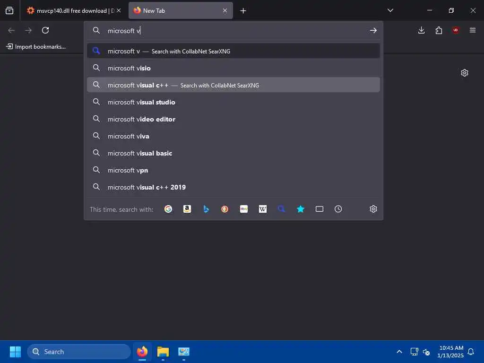The width and height of the screenshot is (484, 363).
Task: Select suggestion microsoft visual c++
Action: pos(233,85)
